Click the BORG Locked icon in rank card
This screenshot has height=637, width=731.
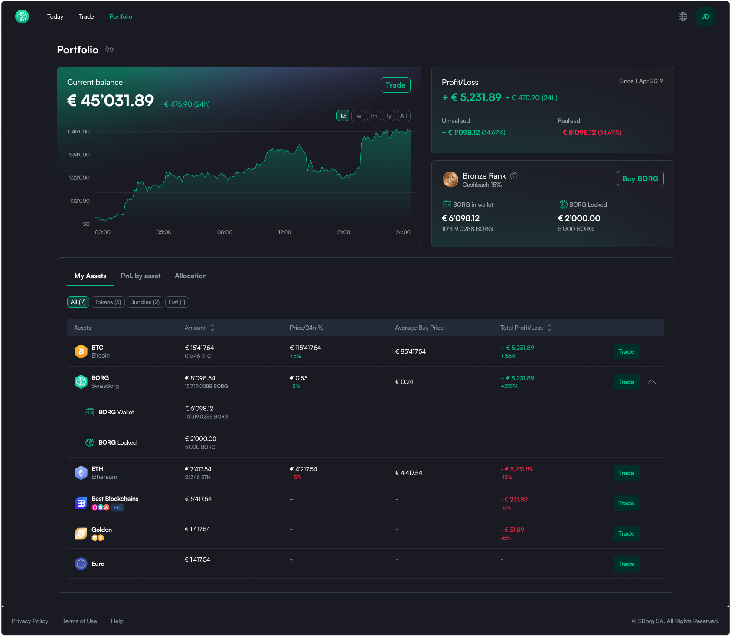pyautogui.click(x=563, y=205)
